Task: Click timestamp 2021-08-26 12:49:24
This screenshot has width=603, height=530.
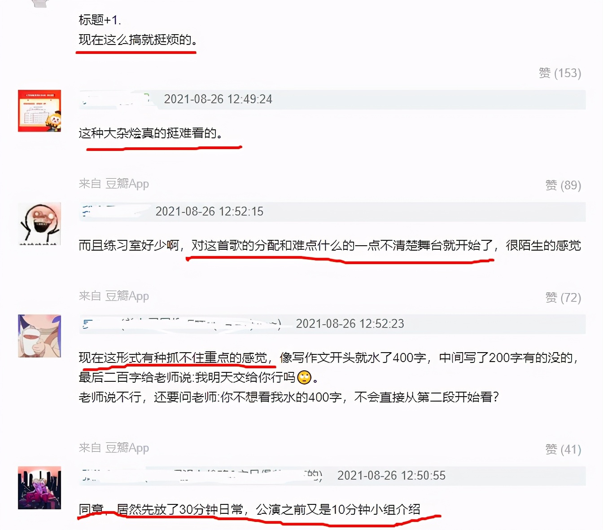Action: pos(218,99)
